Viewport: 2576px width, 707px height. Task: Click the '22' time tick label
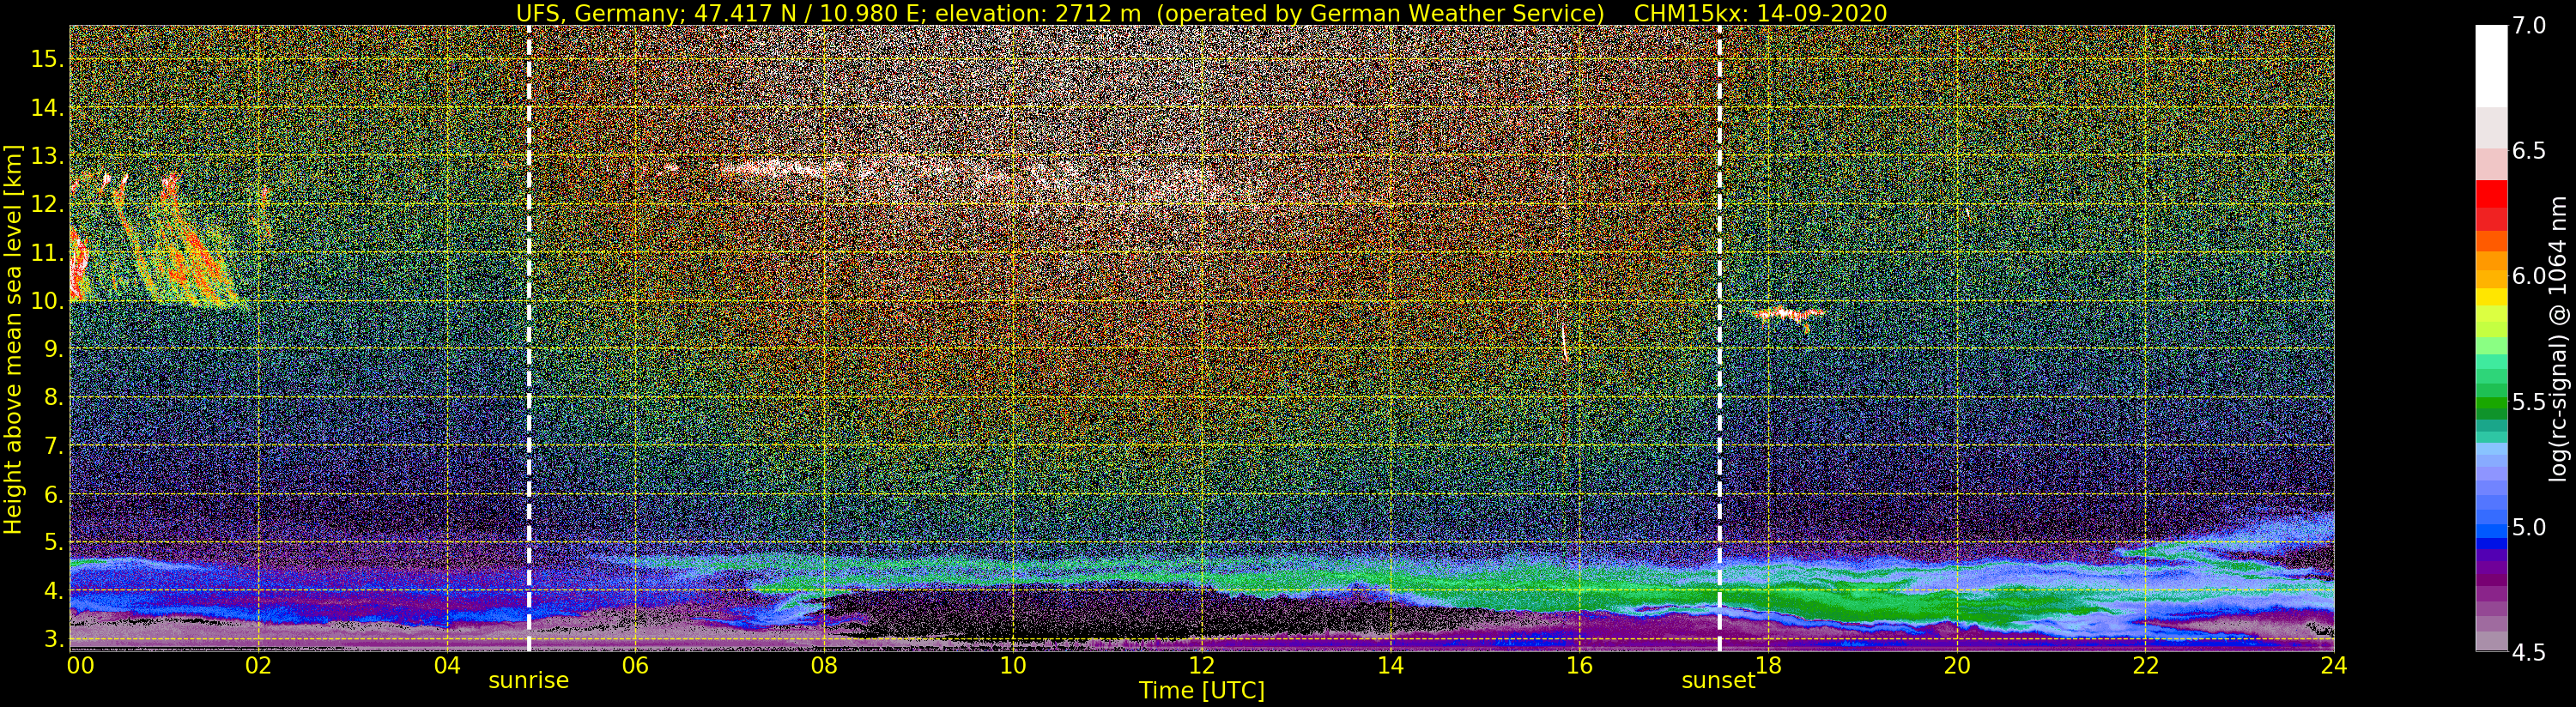click(x=2145, y=666)
